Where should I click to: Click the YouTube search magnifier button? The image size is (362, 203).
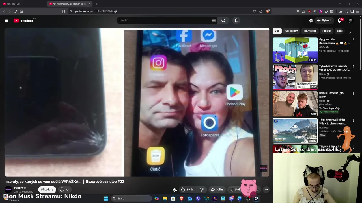(x=223, y=20)
